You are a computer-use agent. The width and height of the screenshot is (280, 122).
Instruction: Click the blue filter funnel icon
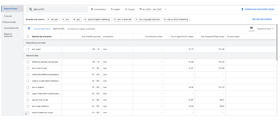[29, 29]
